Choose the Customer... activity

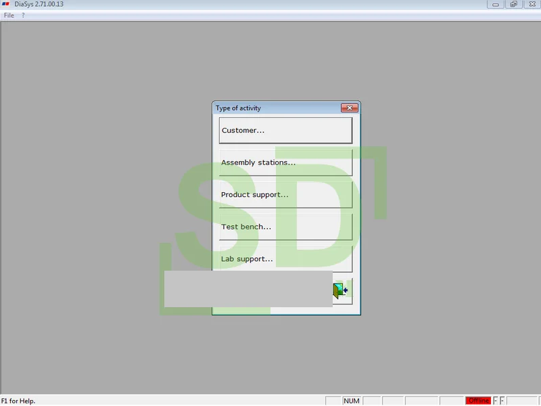(x=285, y=131)
